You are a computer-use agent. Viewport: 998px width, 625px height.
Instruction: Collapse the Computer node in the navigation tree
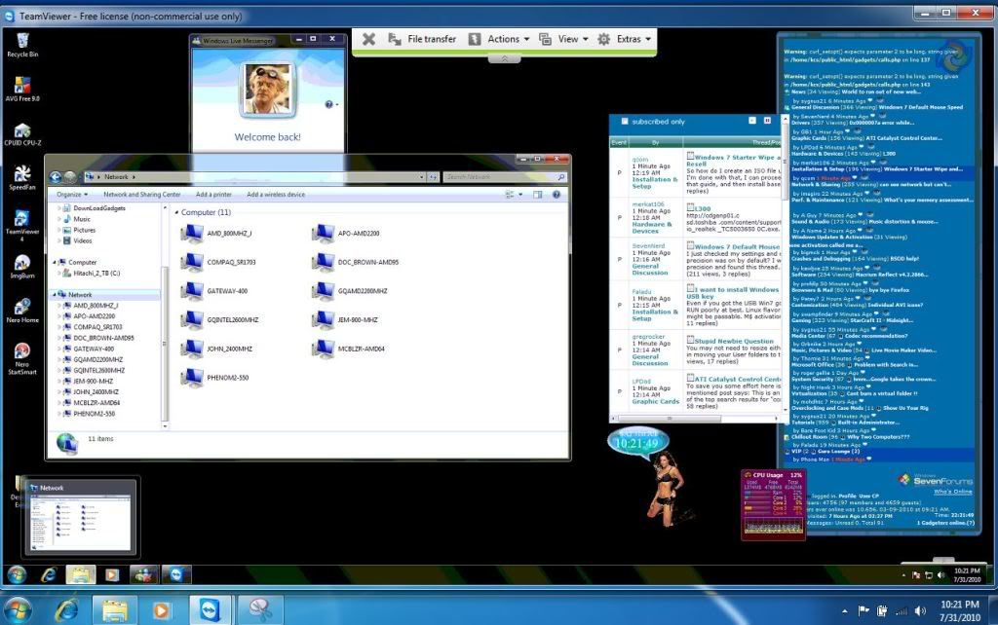point(54,262)
